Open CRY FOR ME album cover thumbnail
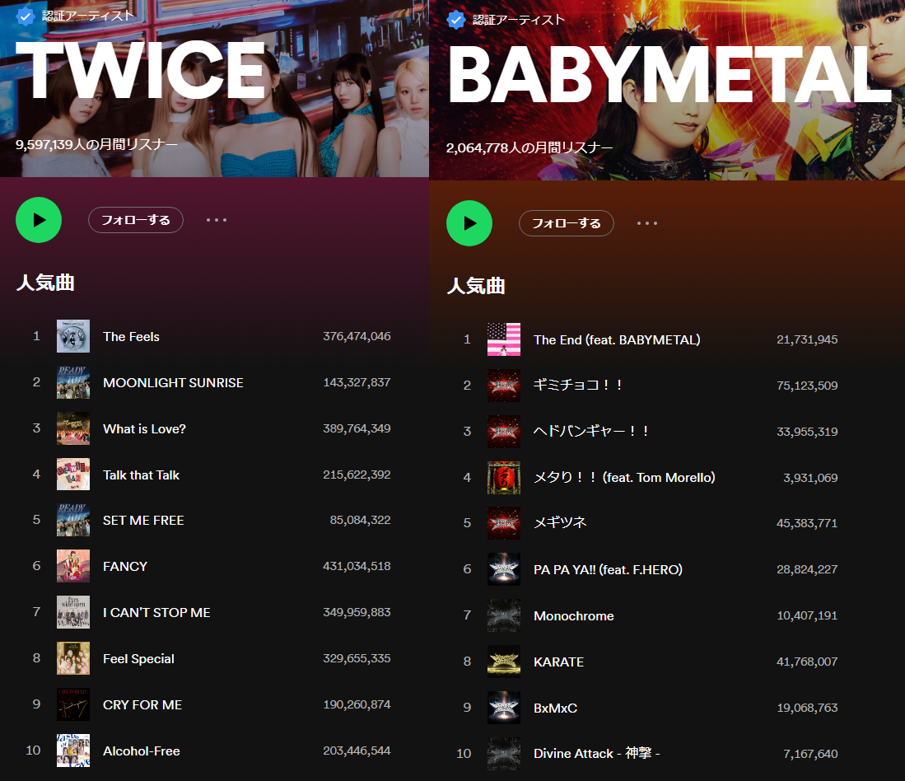 tap(73, 705)
